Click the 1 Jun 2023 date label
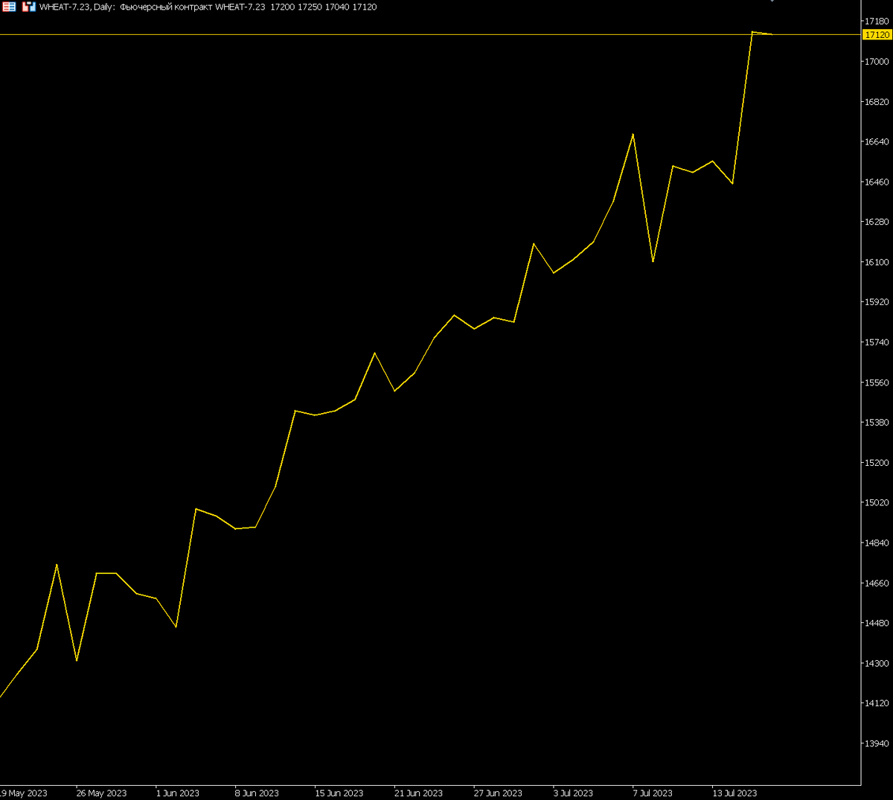This screenshot has width=893, height=800. [177, 793]
